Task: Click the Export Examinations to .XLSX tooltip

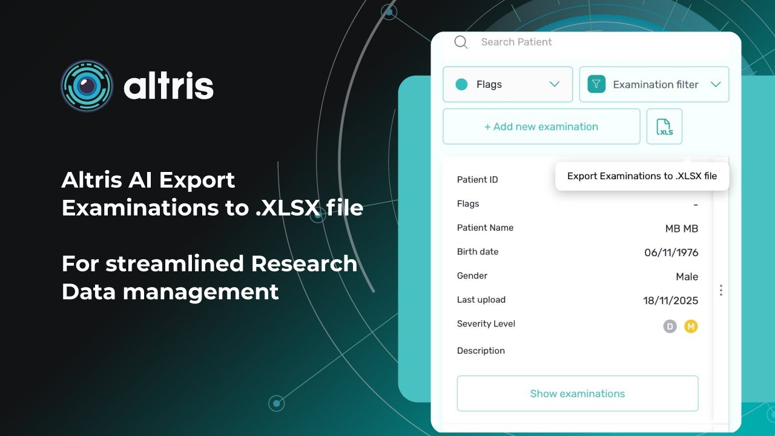Action: 642,176
